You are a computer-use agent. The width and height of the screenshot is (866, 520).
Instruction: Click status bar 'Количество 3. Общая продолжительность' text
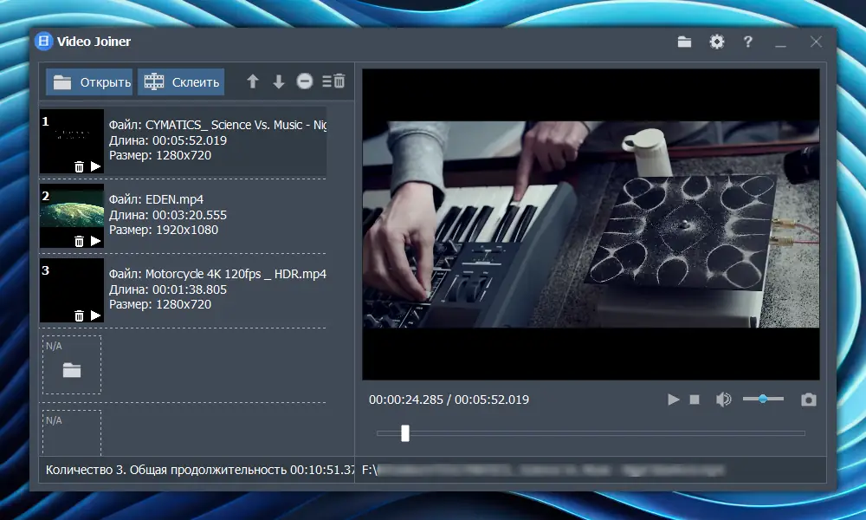tap(167, 471)
